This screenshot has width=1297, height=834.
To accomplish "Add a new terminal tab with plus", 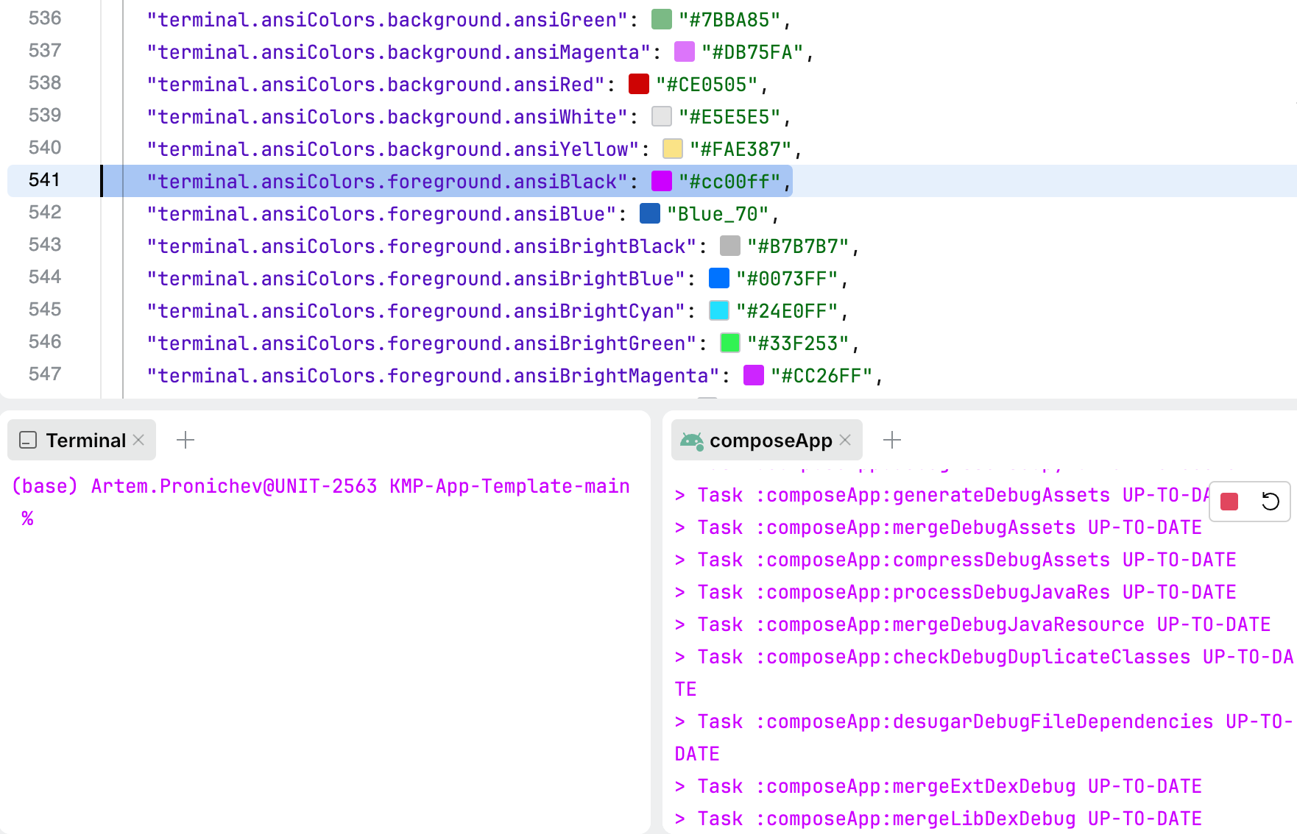I will coord(185,440).
